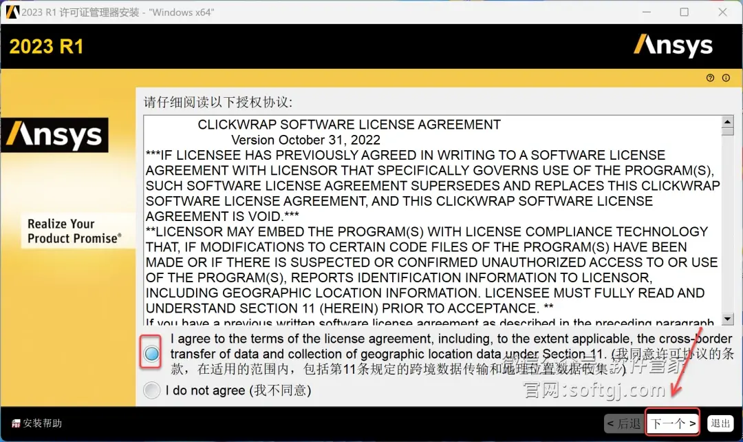Click the Ansys logo in the top-right header
This screenshot has width=743, height=442.
(673, 45)
